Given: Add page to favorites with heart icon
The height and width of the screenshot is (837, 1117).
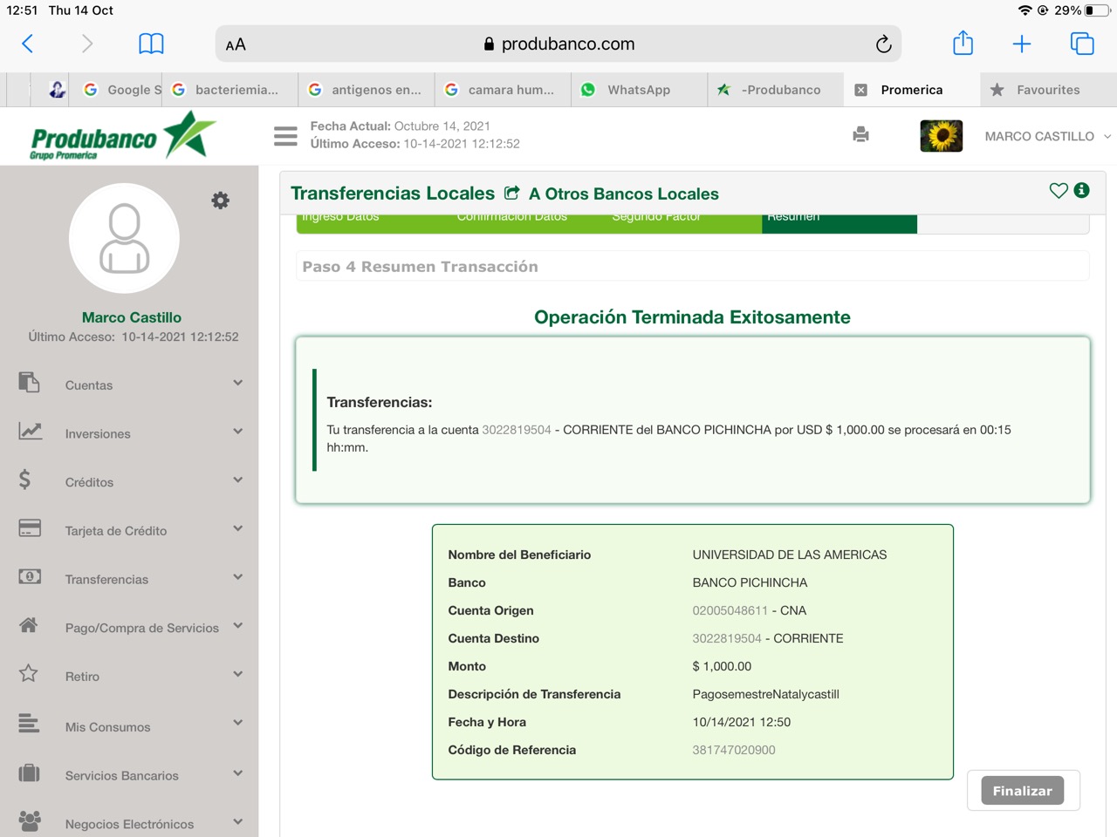Looking at the screenshot, I should point(1058,190).
